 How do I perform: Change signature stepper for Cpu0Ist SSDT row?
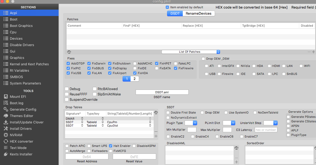click(82, 126)
